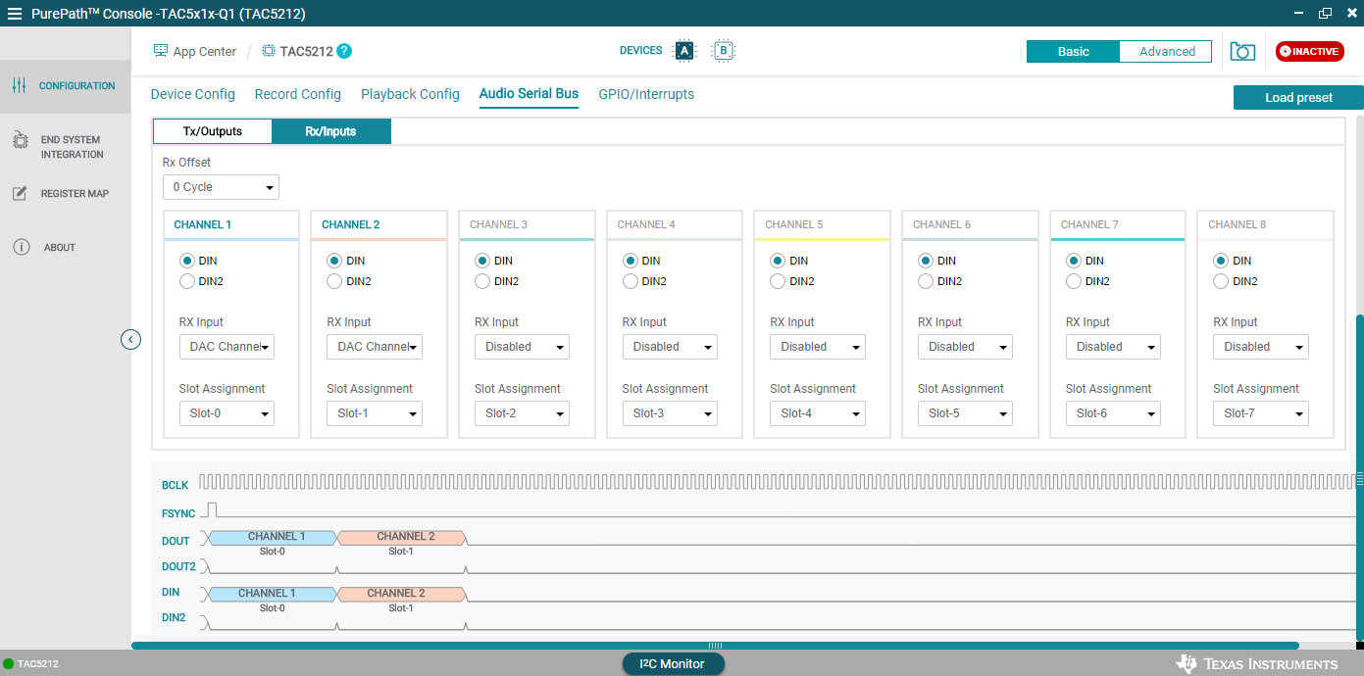Click the camera snapshot icon

[x=1242, y=52]
